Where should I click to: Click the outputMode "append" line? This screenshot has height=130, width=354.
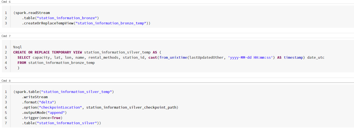tap(45, 112)
